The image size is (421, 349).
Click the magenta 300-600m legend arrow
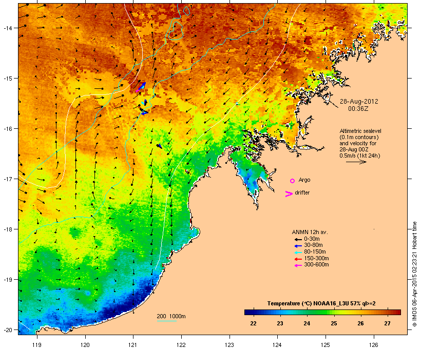tap(298, 265)
